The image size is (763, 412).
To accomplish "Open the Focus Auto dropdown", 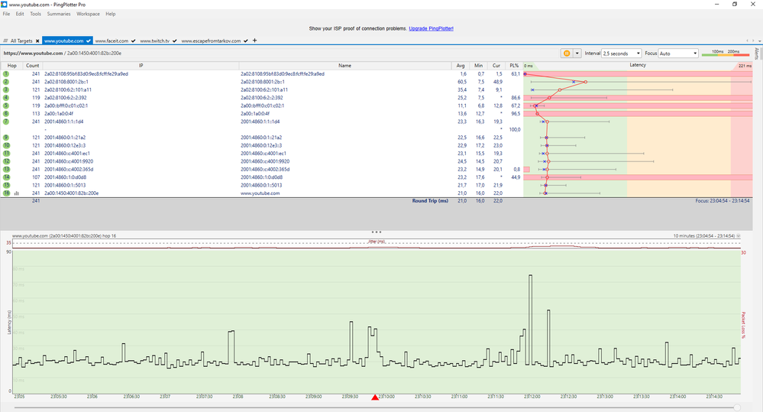I will 678,54.
